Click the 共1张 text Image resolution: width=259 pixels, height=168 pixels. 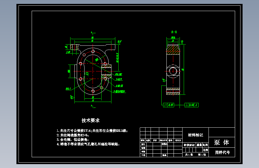click(x=189, y=155)
